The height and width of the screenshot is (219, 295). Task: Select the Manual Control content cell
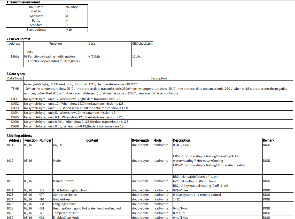62,181
